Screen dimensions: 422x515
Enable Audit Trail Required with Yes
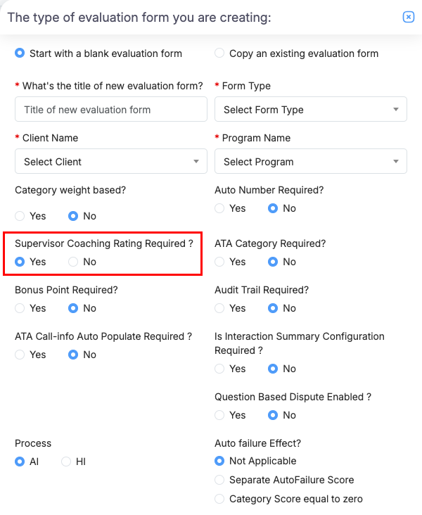[x=219, y=308]
